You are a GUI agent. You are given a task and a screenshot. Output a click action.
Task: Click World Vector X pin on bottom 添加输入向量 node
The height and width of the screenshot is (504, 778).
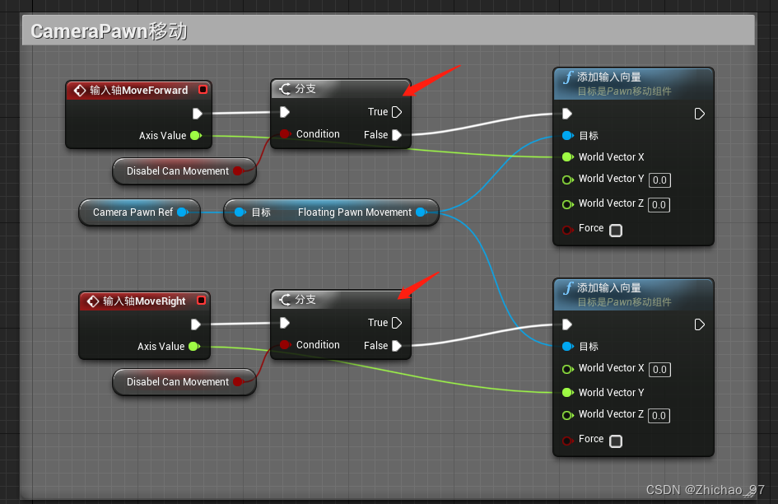(x=566, y=369)
